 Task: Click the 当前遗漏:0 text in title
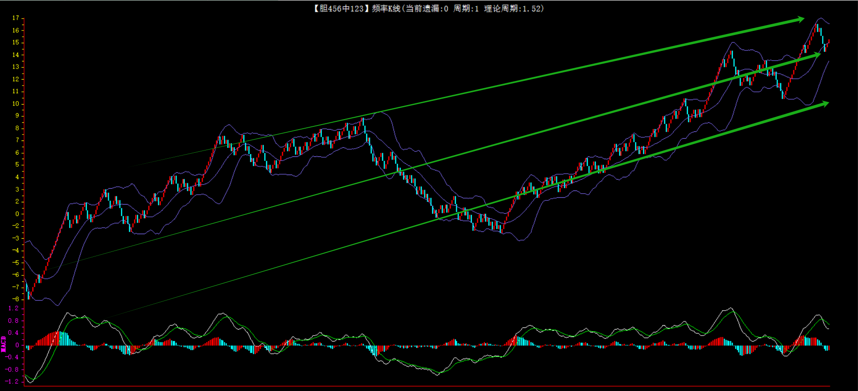pyautogui.click(x=427, y=9)
